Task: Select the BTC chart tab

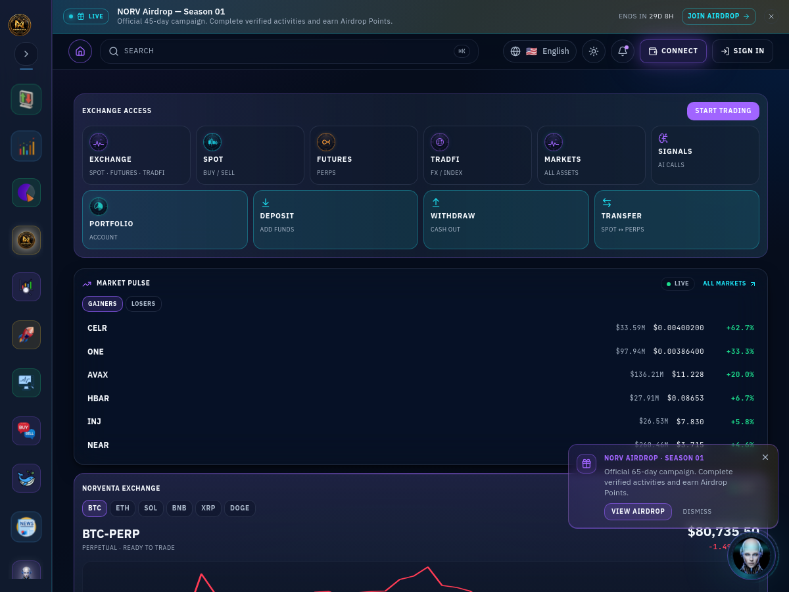Action: pyautogui.click(x=95, y=508)
